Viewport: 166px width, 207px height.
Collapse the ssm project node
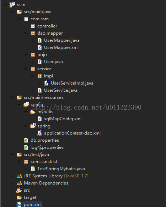click(x=6, y=5)
